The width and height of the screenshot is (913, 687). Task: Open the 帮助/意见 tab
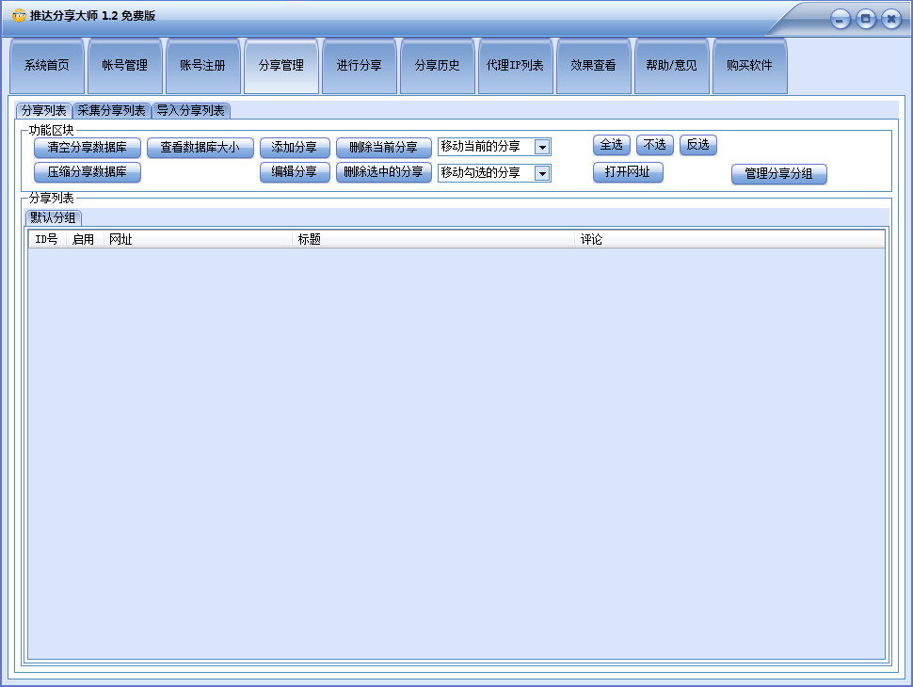(671, 66)
